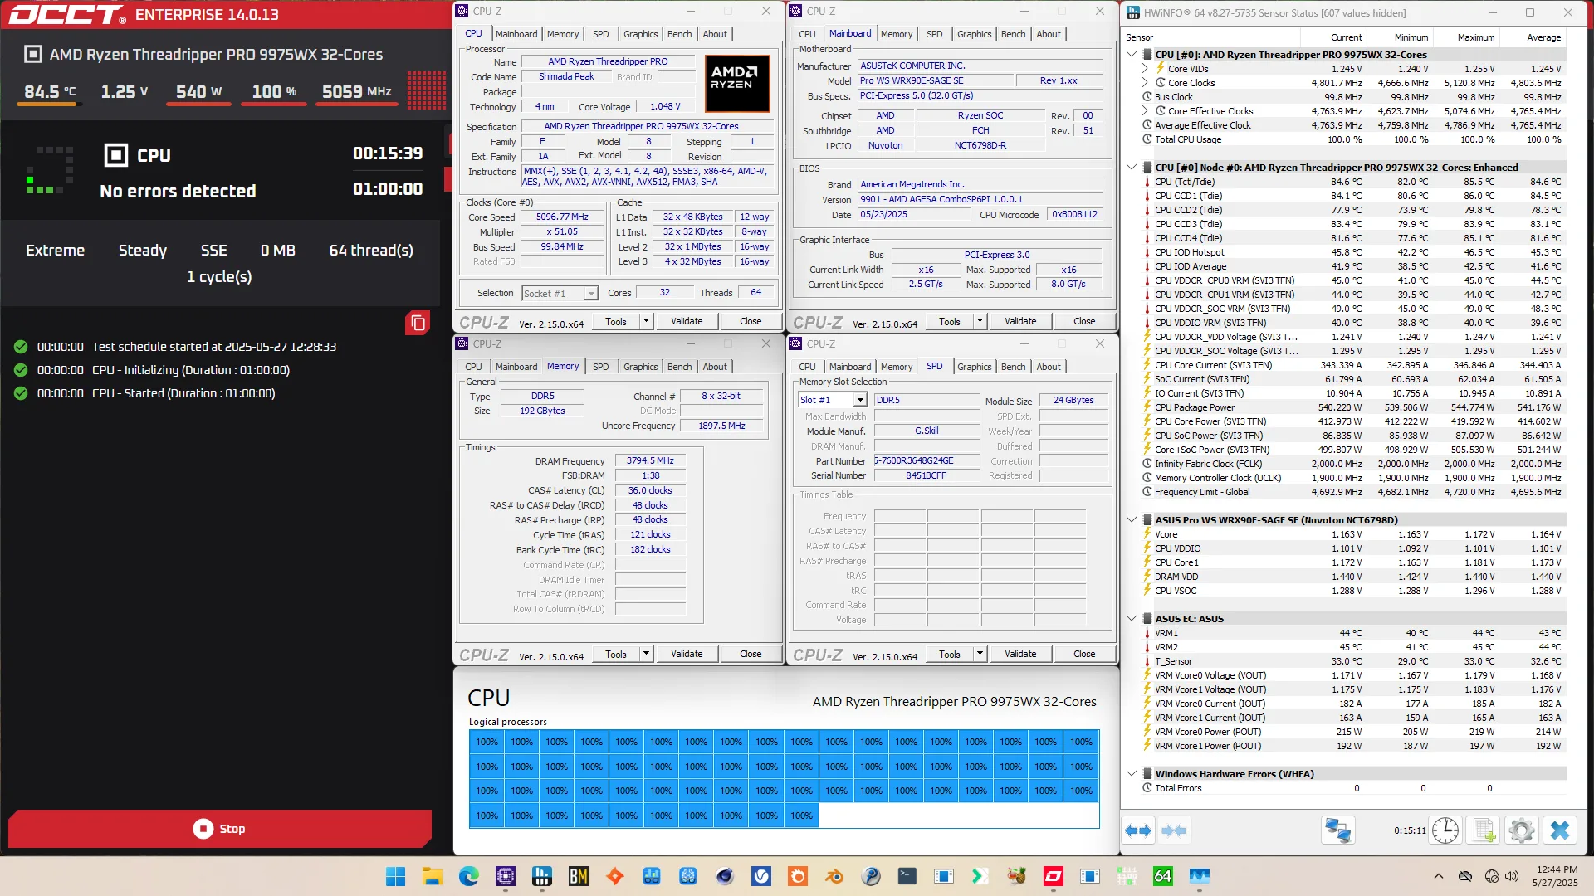Collapse the ASUS EC: ASUS sensor group
The height and width of the screenshot is (896, 1594).
[x=1132, y=619]
